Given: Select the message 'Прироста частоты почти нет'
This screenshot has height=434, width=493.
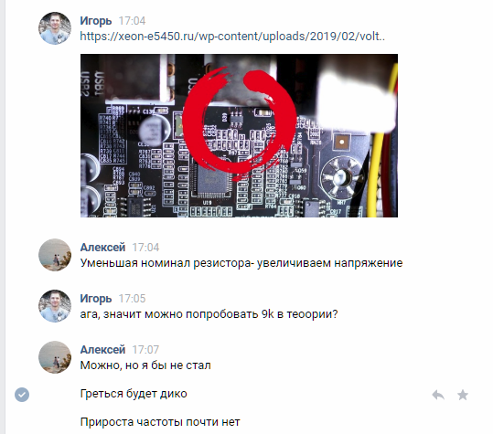Looking at the screenshot, I should (160, 422).
